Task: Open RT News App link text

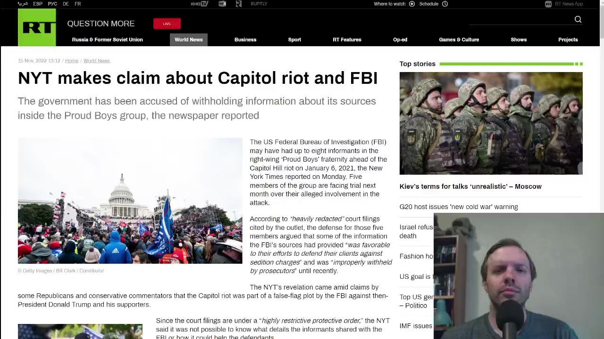Action: (569, 4)
